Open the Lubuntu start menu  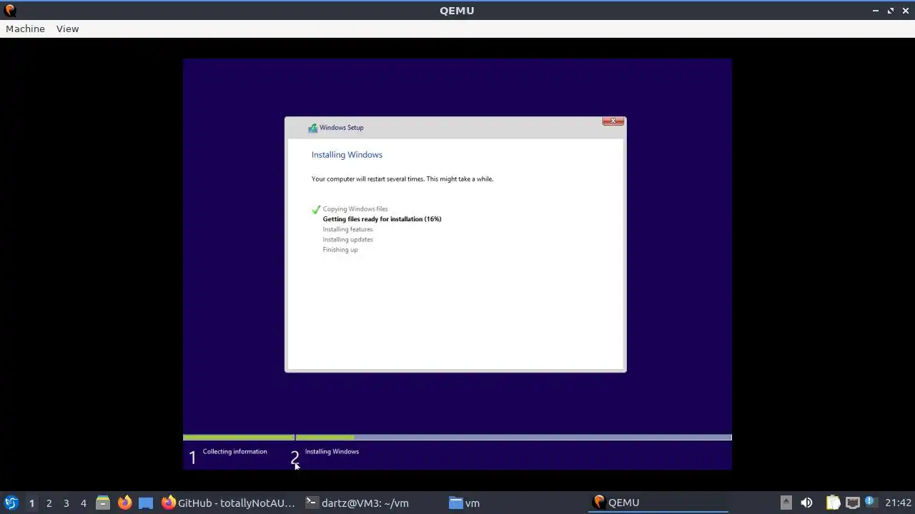pyautogui.click(x=11, y=503)
